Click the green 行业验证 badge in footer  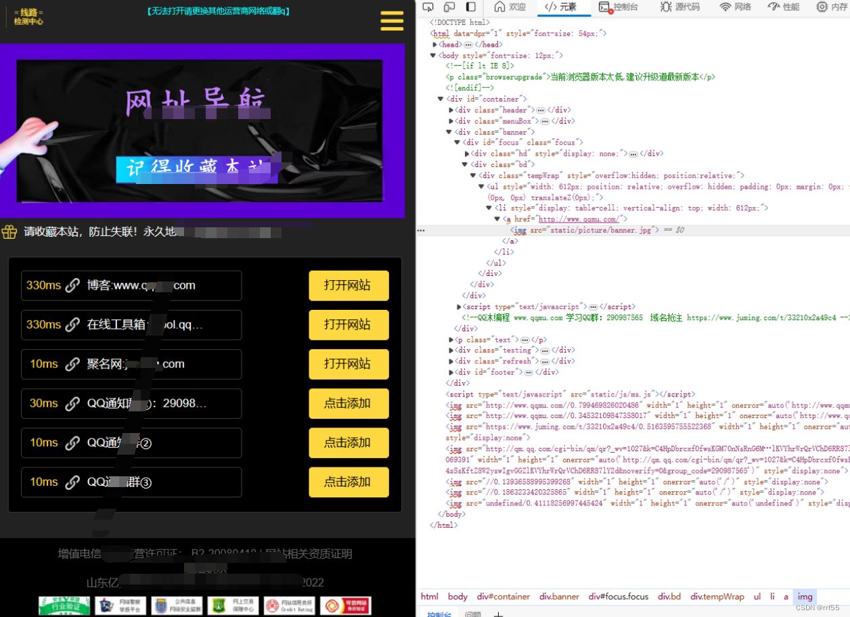(x=64, y=605)
